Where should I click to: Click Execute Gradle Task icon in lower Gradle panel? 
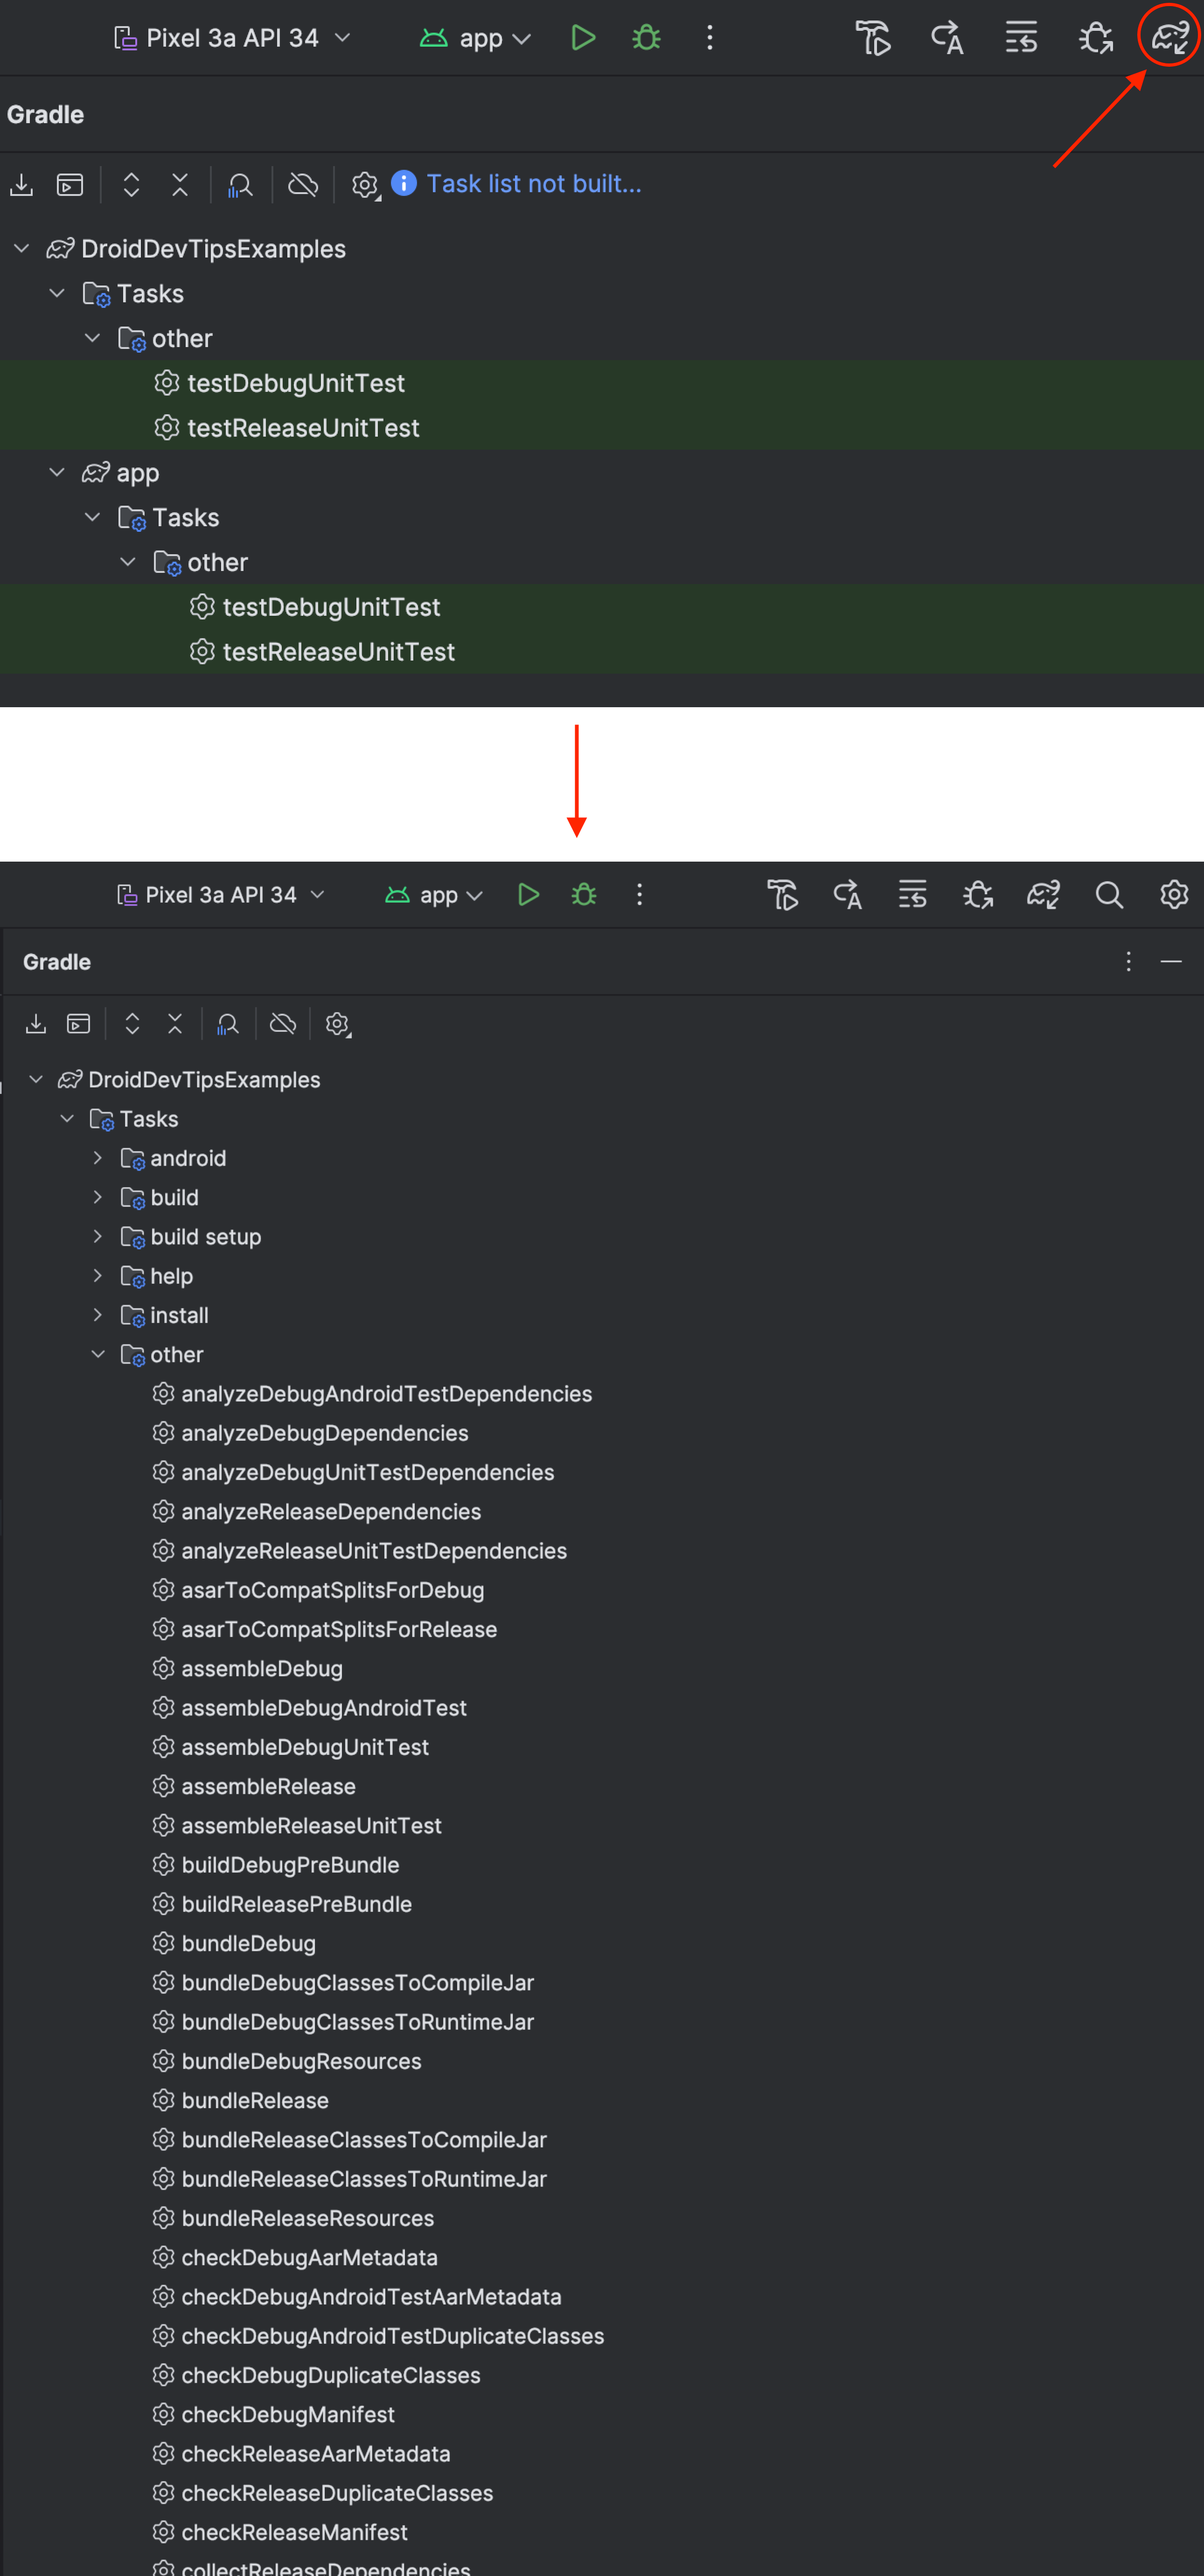pos(78,1024)
